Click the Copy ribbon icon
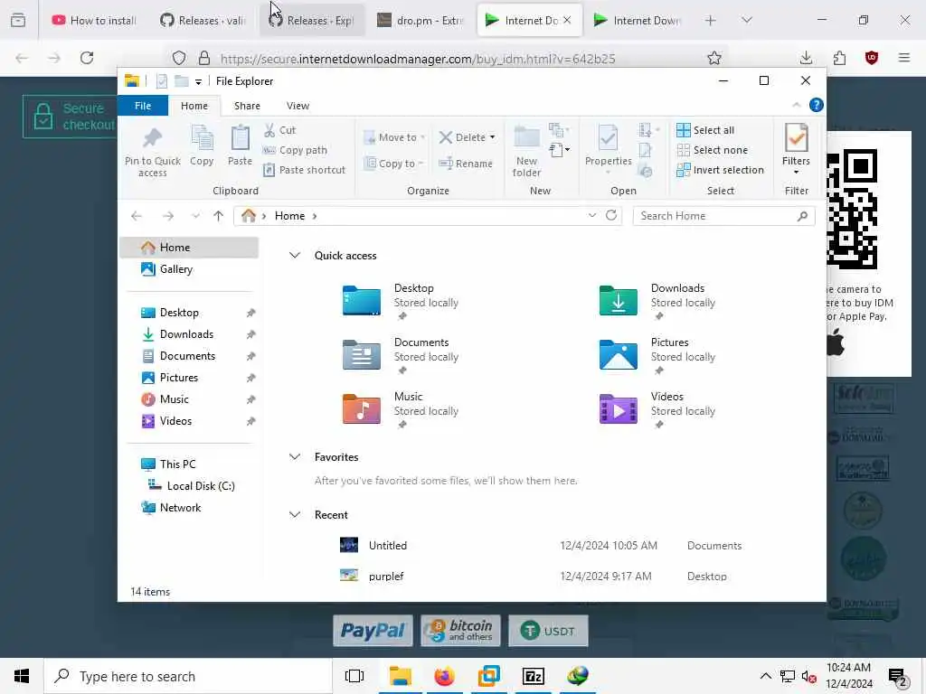This screenshot has height=694, width=926. pos(202,145)
